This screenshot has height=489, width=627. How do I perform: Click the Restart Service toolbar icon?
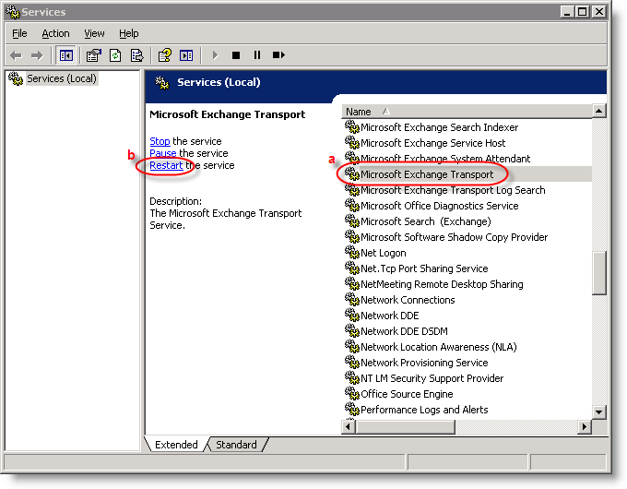coord(278,55)
